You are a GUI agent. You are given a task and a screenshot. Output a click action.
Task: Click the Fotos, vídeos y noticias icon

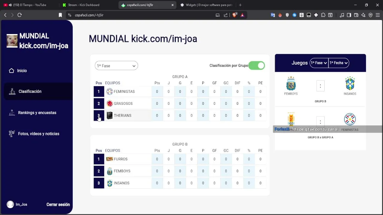[12, 133]
